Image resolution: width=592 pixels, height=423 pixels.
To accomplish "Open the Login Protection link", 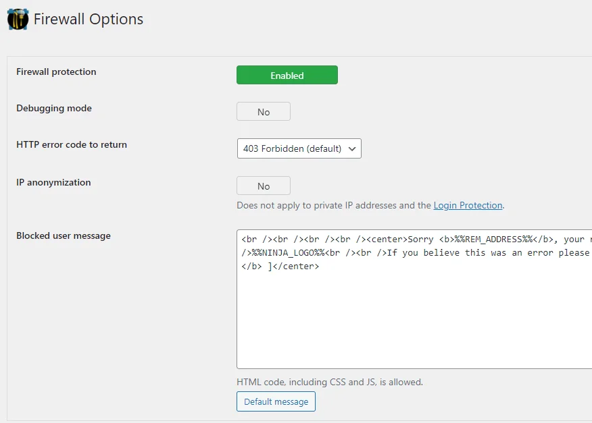I will [468, 205].
